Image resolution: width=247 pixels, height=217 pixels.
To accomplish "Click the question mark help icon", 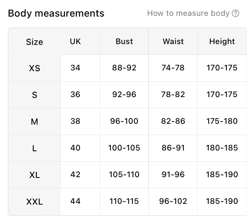I will 235,13.
